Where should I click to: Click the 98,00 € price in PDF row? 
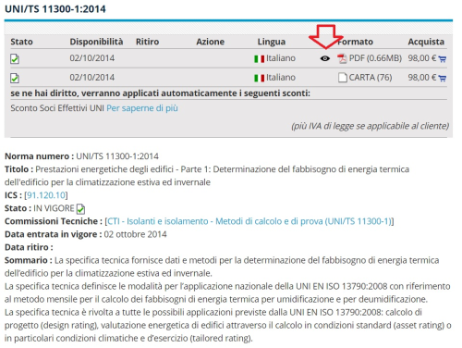coord(422,58)
